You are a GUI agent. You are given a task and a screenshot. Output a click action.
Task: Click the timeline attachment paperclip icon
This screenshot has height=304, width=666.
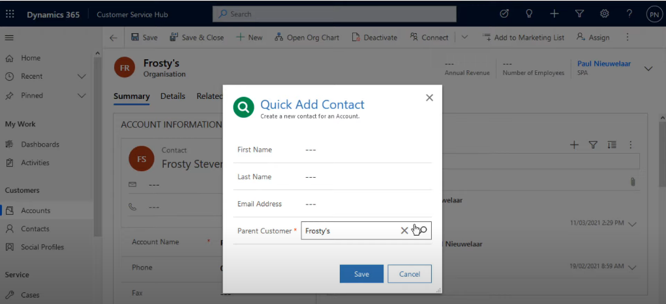[x=633, y=182]
